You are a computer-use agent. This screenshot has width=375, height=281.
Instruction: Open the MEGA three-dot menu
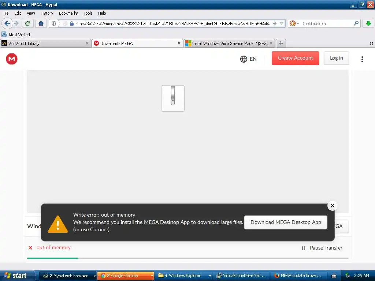pyautogui.click(x=362, y=59)
